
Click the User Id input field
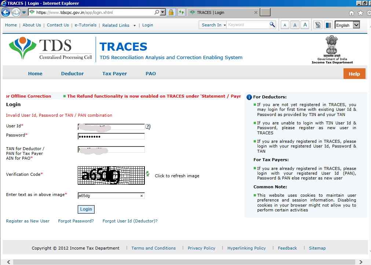111,127
